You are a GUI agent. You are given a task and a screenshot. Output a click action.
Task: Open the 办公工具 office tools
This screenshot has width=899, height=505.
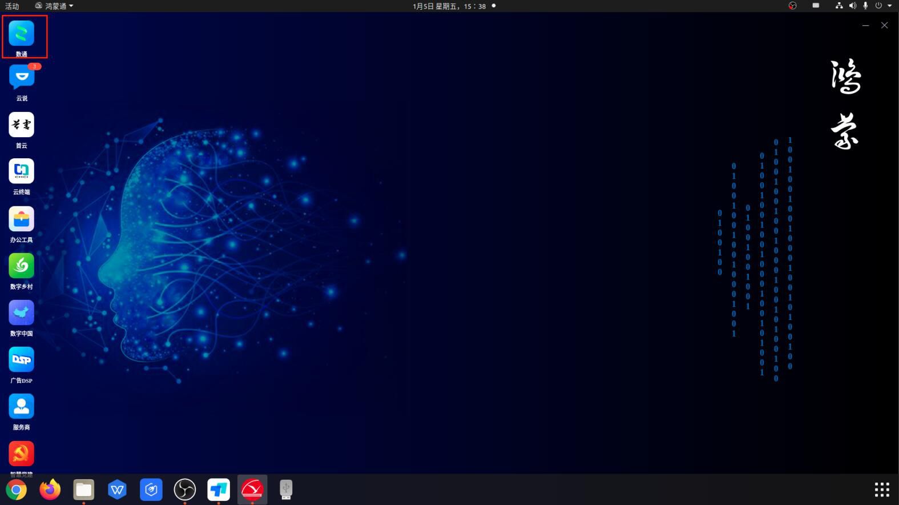tap(22, 219)
